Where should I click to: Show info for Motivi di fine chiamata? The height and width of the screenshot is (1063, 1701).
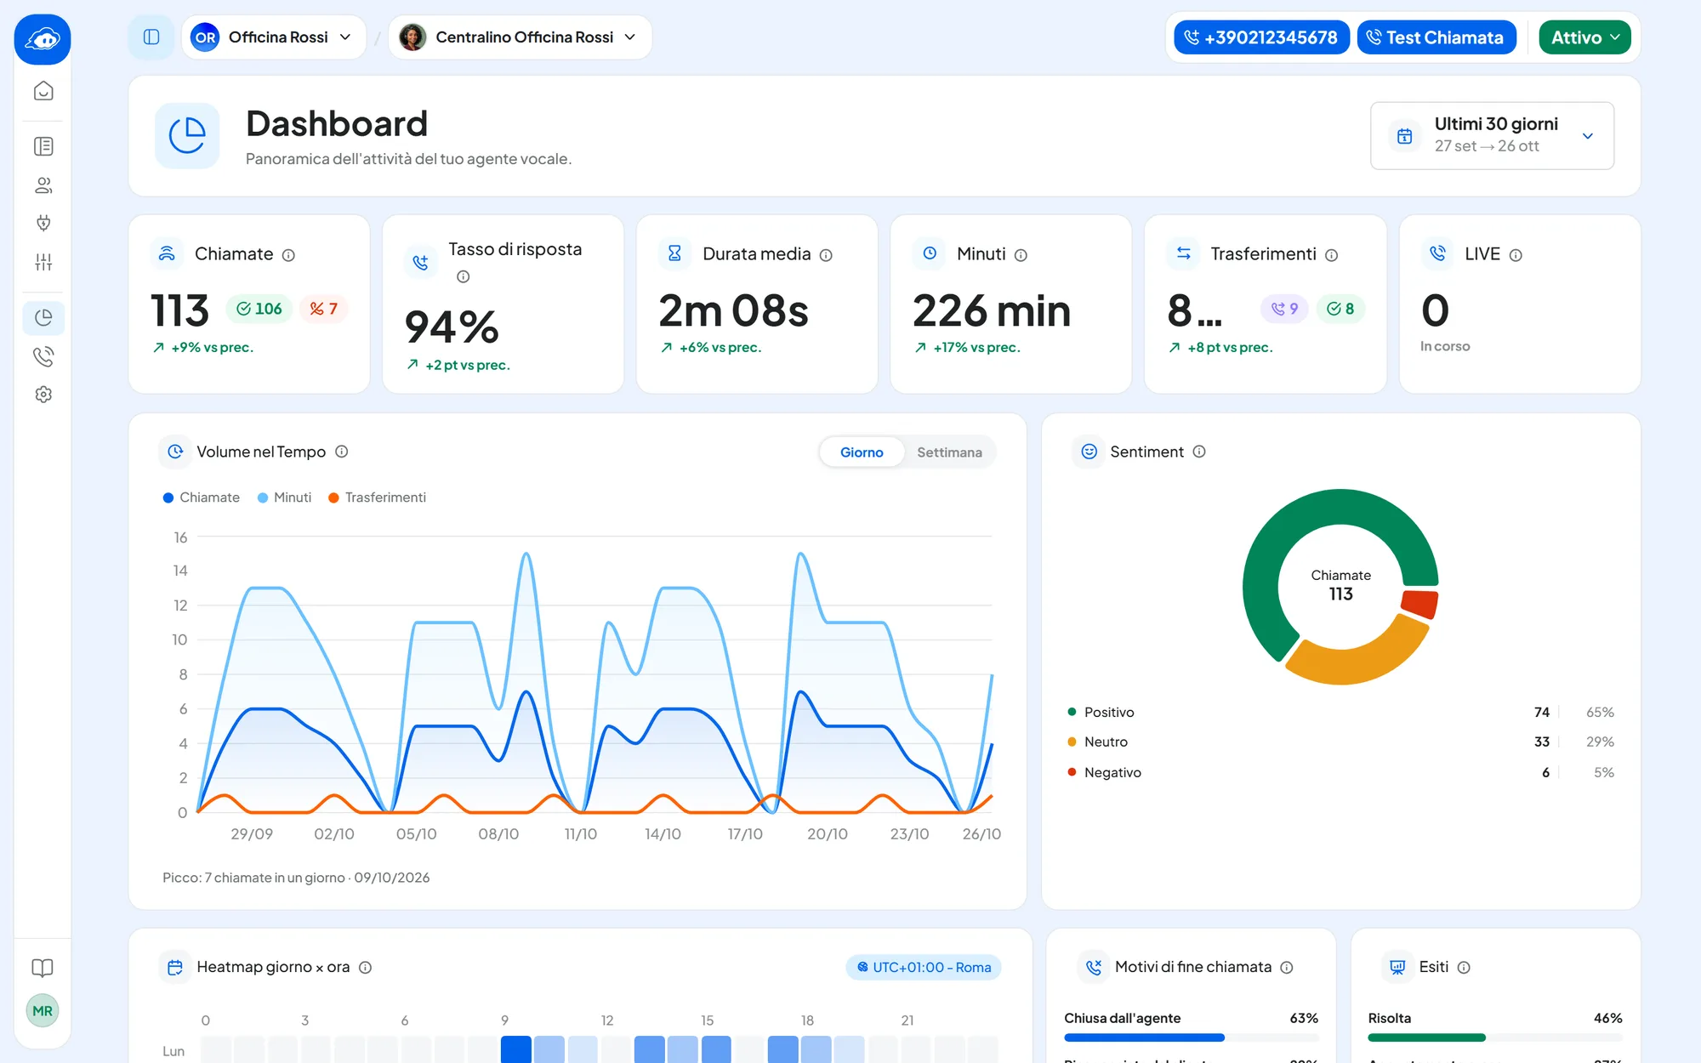[x=1287, y=968]
